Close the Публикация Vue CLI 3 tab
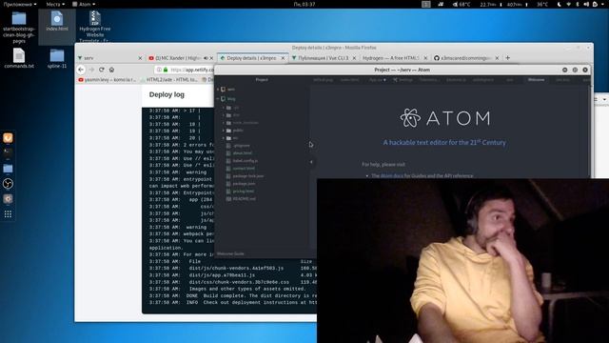 [x=354, y=58]
